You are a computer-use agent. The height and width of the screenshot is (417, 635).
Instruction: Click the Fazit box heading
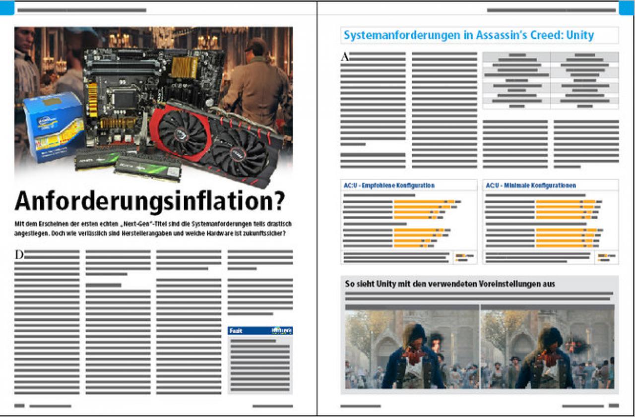(236, 331)
